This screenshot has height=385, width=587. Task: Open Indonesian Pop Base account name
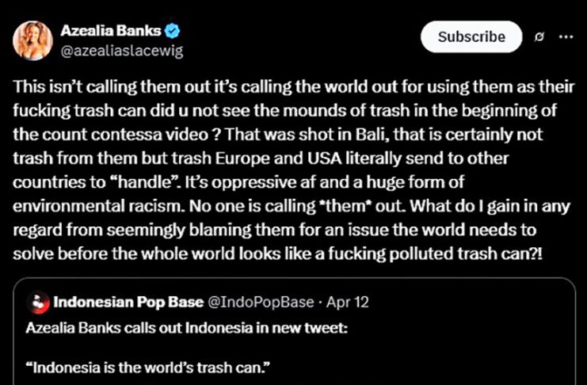click(126, 302)
